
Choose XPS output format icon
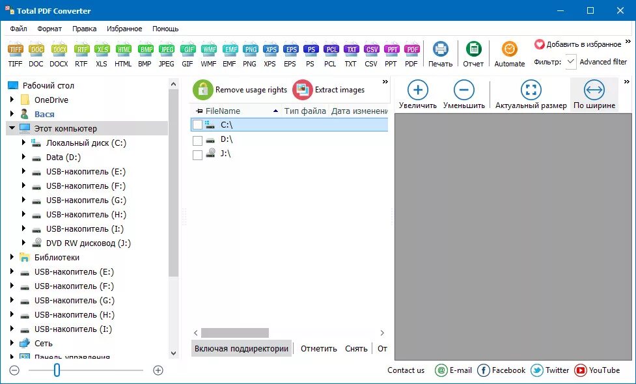[x=270, y=49]
